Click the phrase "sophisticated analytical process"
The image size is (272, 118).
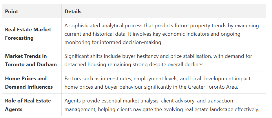[x=105, y=26]
